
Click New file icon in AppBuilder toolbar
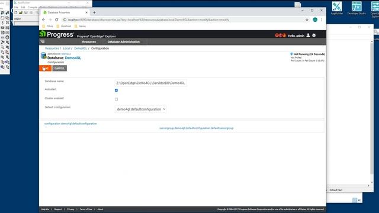pos(16,12)
